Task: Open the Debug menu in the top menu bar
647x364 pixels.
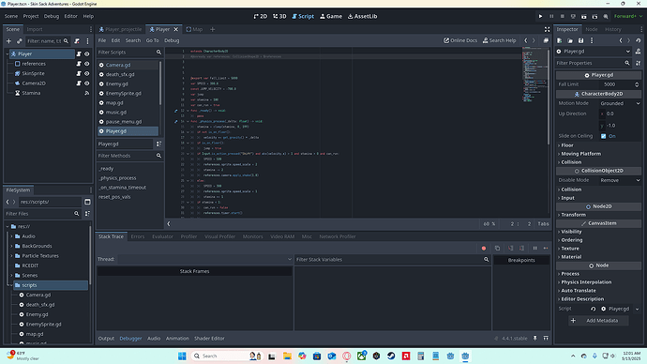Action: (52, 16)
